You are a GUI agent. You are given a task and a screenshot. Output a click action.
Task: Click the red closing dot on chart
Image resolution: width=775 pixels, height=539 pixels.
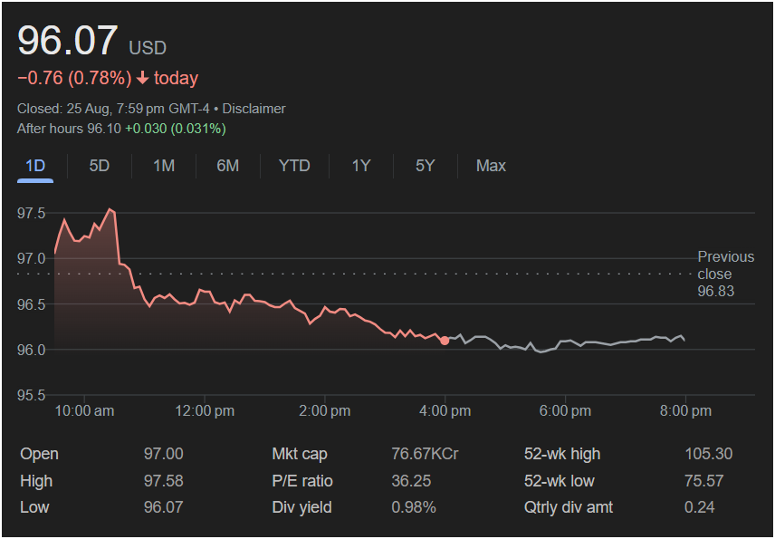[x=445, y=341]
